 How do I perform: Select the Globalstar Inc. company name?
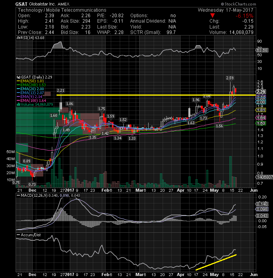[x=43, y=4]
